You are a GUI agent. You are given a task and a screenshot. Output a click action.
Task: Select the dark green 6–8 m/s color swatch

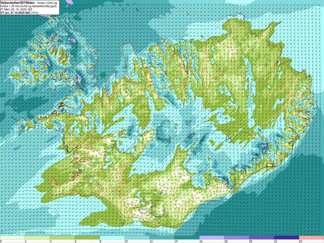[x=87, y=238]
